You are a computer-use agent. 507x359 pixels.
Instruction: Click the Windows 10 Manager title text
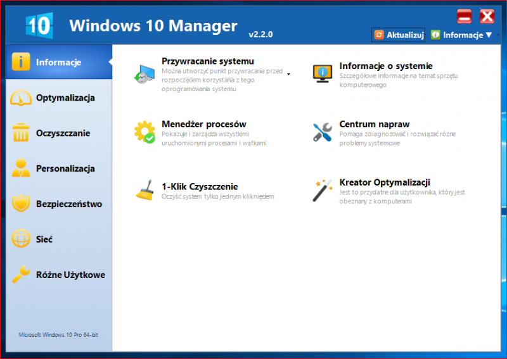pos(153,25)
